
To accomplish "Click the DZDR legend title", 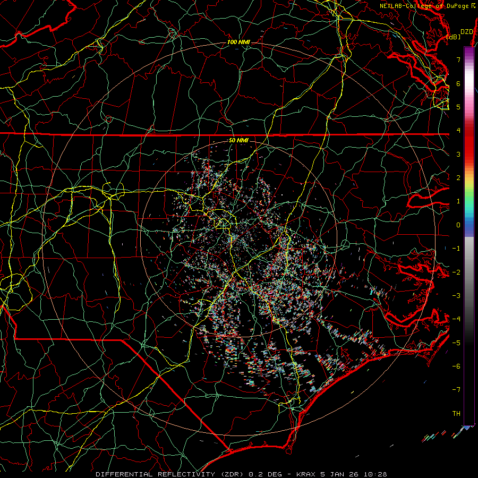I will pos(467,32).
